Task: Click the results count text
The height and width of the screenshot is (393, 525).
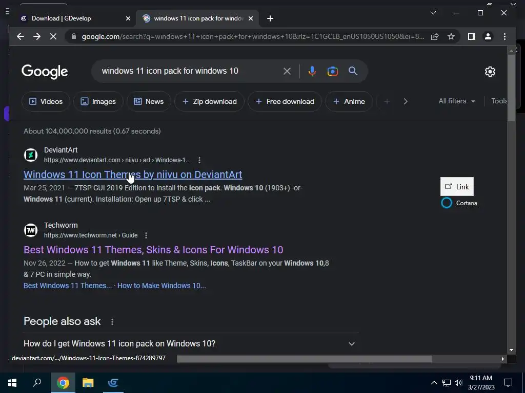Action: 92,131
